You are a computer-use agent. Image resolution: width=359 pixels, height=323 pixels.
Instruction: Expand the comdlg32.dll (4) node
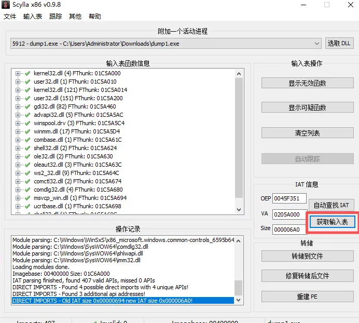(x=18, y=190)
